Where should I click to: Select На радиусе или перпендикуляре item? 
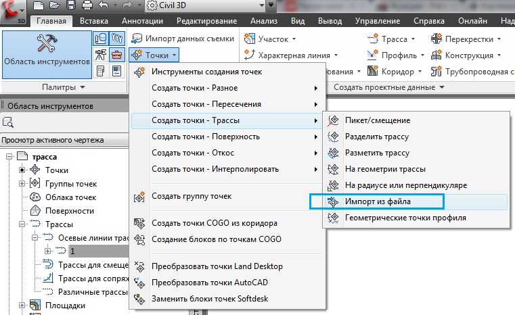[x=416, y=185]
